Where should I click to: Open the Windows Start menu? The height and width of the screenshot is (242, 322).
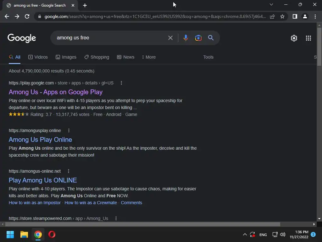(10, 234)
